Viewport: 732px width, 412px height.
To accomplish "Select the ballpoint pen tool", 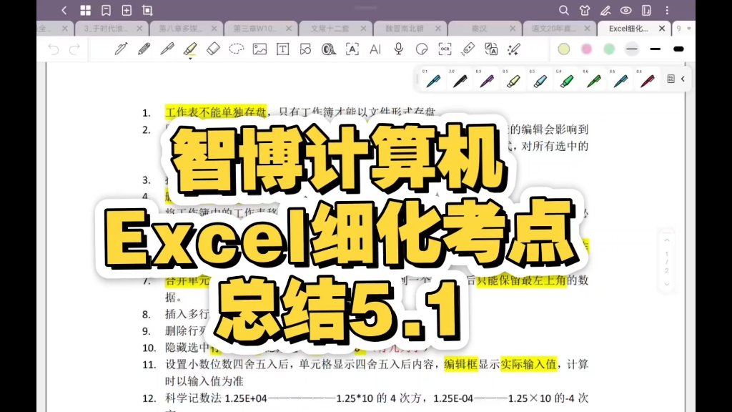I will click(x=167, y=49).
